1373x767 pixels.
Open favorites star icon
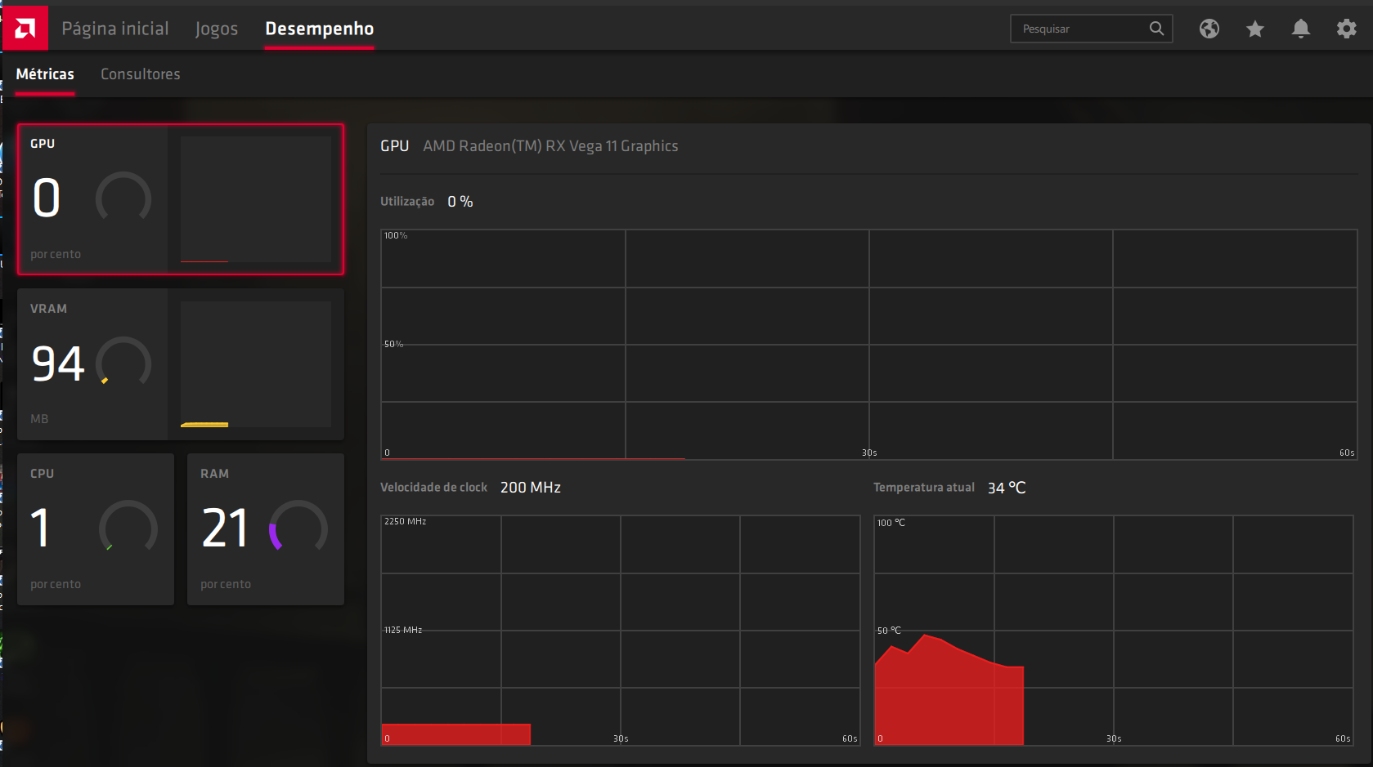(1255, 29)
